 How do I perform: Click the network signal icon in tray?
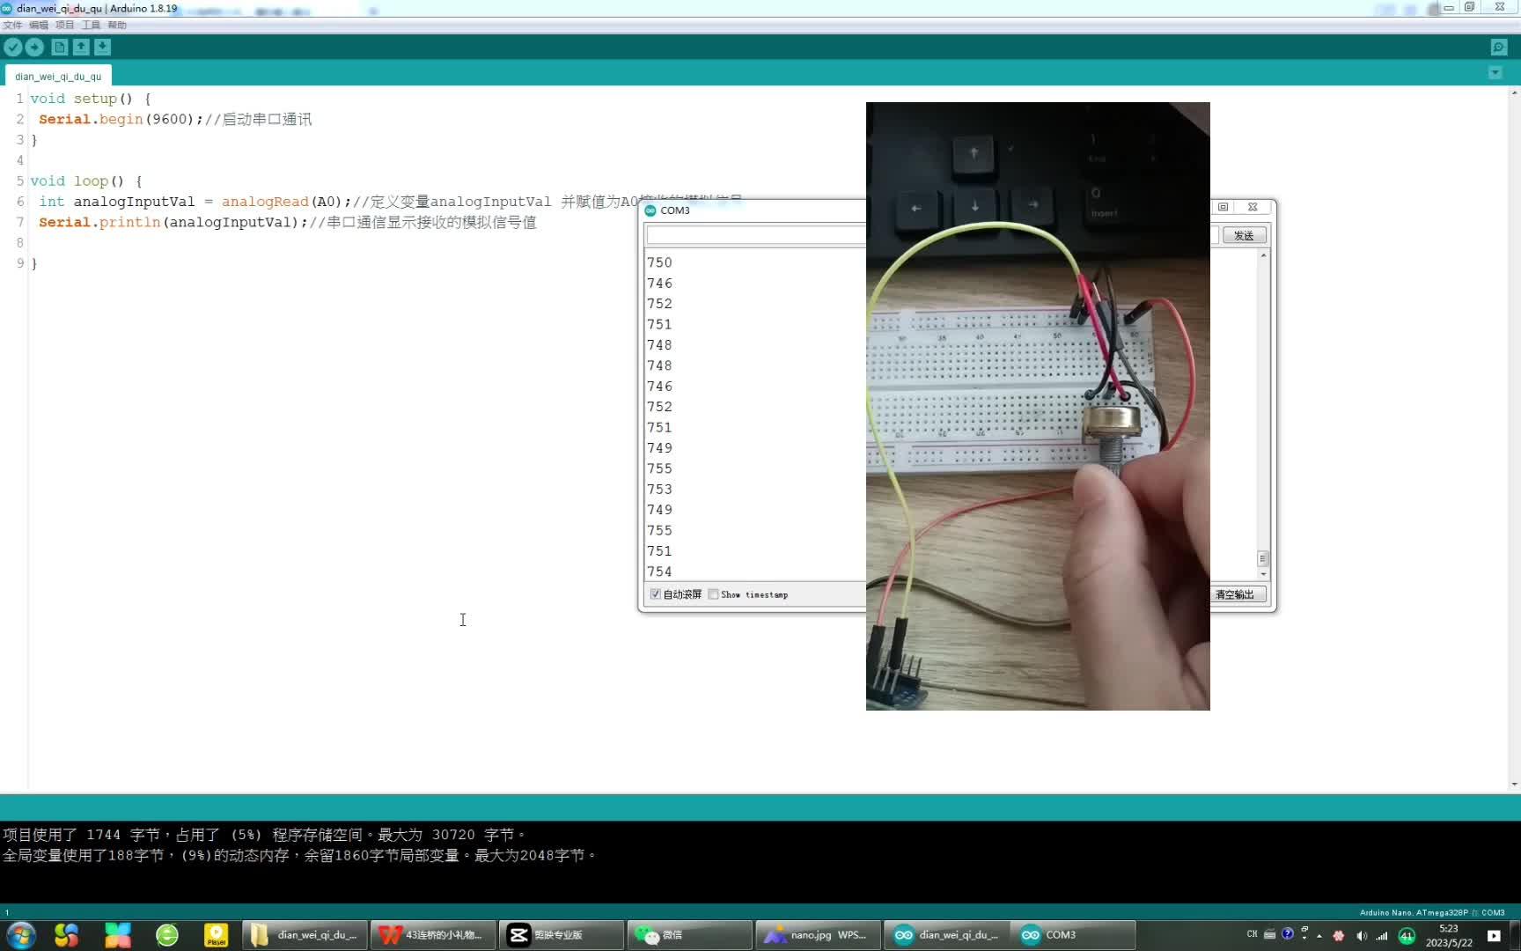pos(1383,936)
